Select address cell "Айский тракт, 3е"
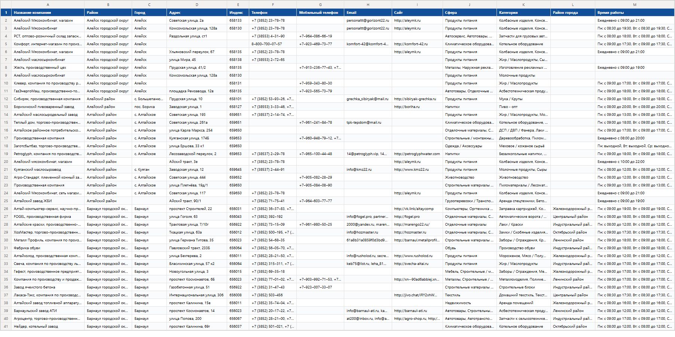Screen dimensions: 675x337 point(197,162)
